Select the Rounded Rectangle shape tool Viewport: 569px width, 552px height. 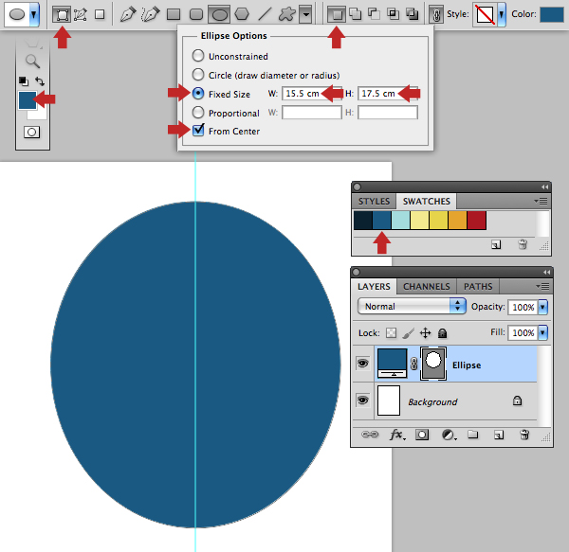point(196,14)
